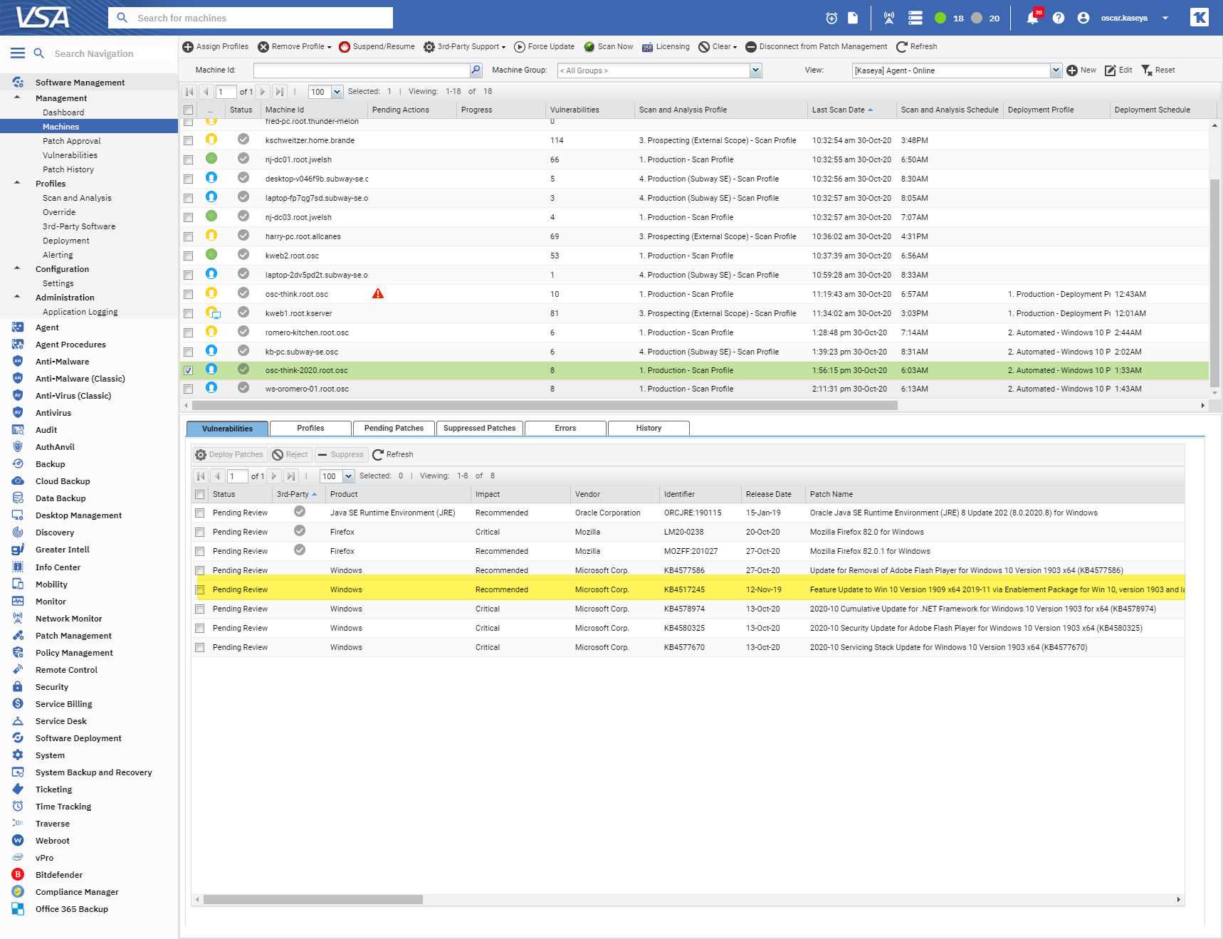This screenshot has height=939, width=1223.
Task: Click the user account avatar icon
Action: [1083, 18]
